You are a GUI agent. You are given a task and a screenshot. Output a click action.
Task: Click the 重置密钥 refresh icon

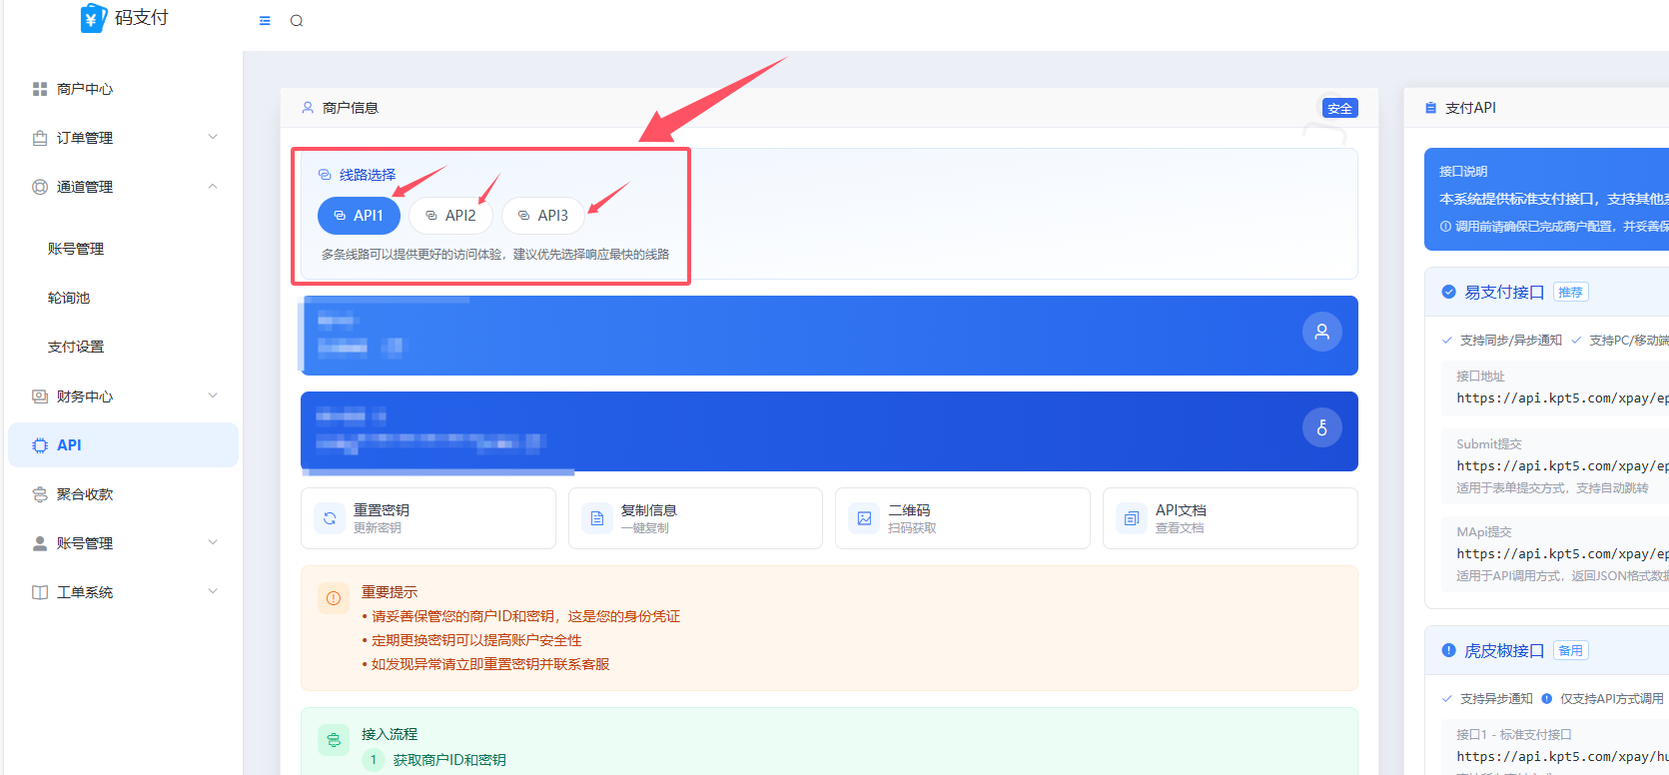330,518
